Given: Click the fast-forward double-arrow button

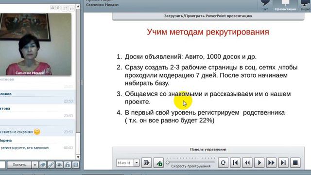Looking at the screenshot, I should (x=271, y=163).
